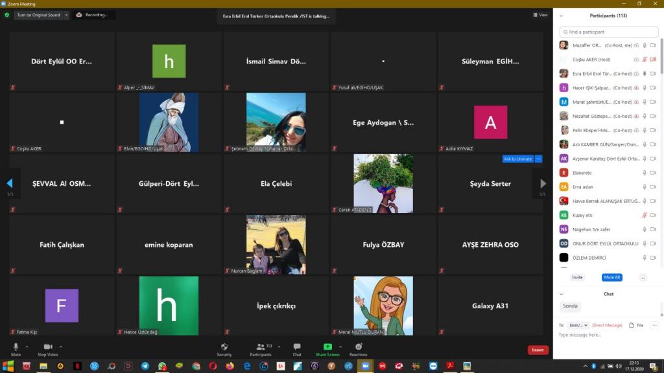Go to next page of video tiles
664x373 pixels.
click(543, 183)
